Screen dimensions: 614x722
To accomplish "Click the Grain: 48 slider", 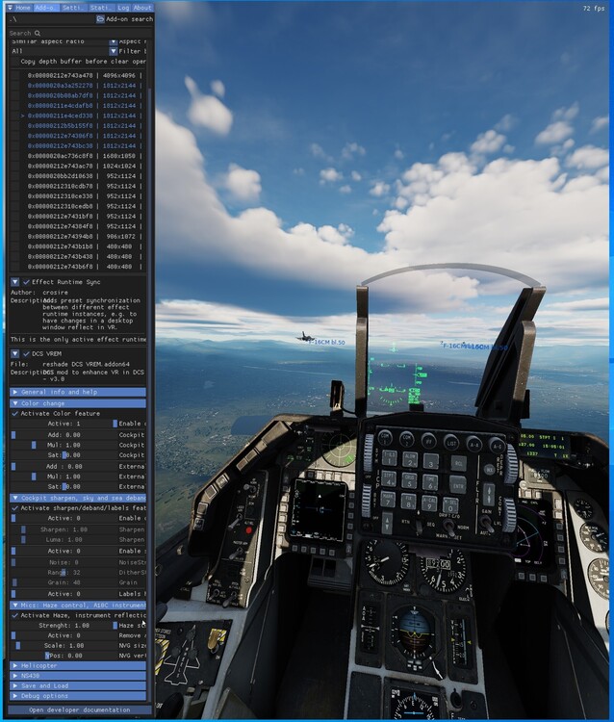I will coord(64,582).
